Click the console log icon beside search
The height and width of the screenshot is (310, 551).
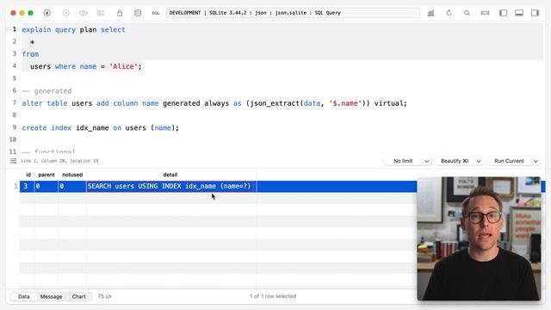tap(485, 13)
